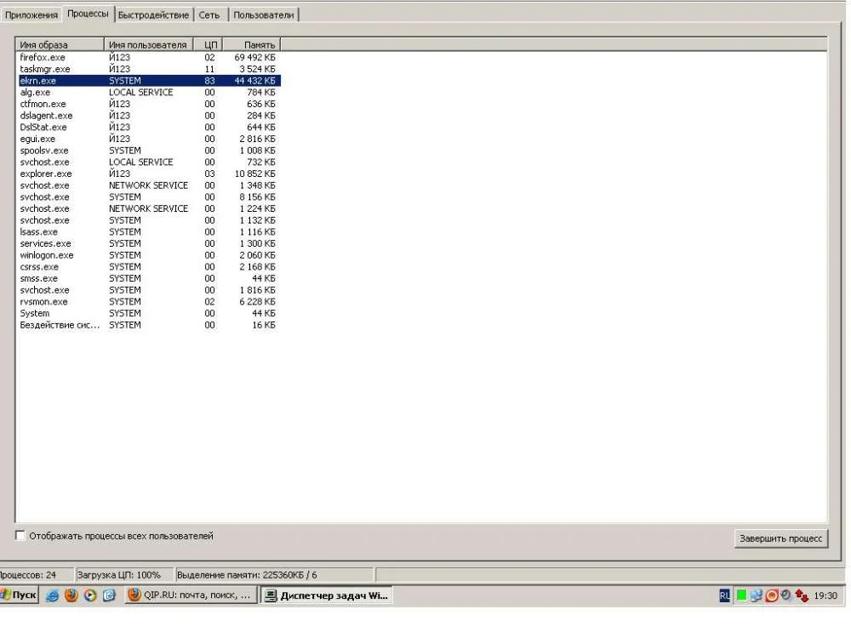Select the services.exe process
The width and height of the screenshot is (851, 638).
point(149,243)
